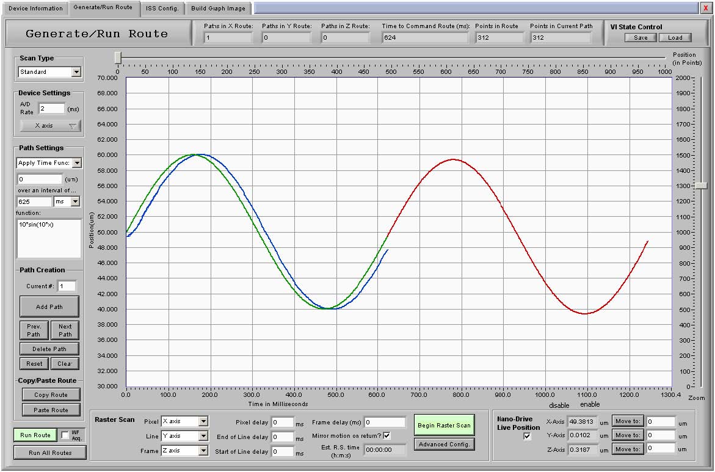Click the Paste Route button
Image resolution: width=715 pixels, height=472 pixels.
tap(51, 410)
